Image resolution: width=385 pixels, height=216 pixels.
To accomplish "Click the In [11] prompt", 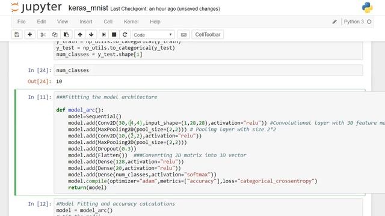I will [39, 97].
